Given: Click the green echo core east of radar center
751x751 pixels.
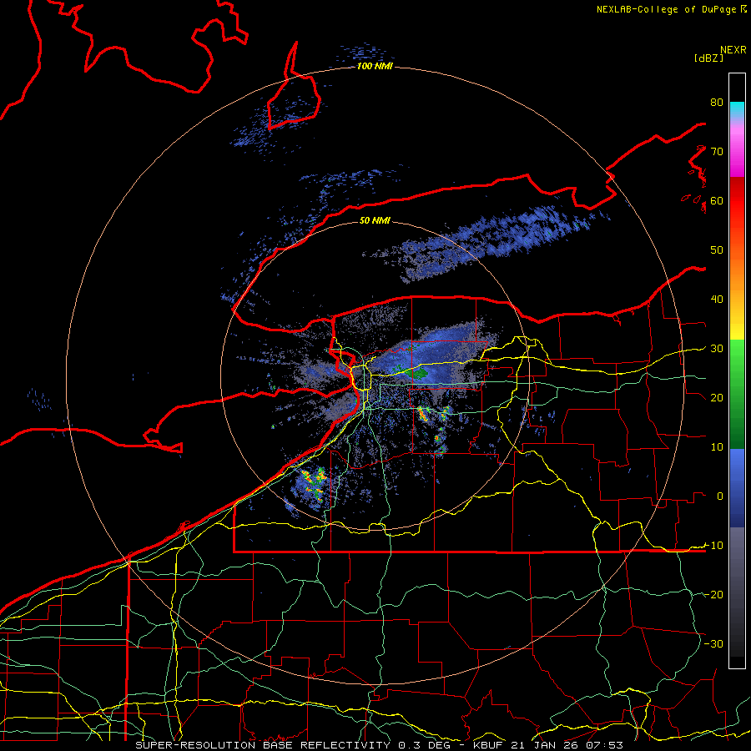Looking at the screenshot, I should (x=420, y=373).
